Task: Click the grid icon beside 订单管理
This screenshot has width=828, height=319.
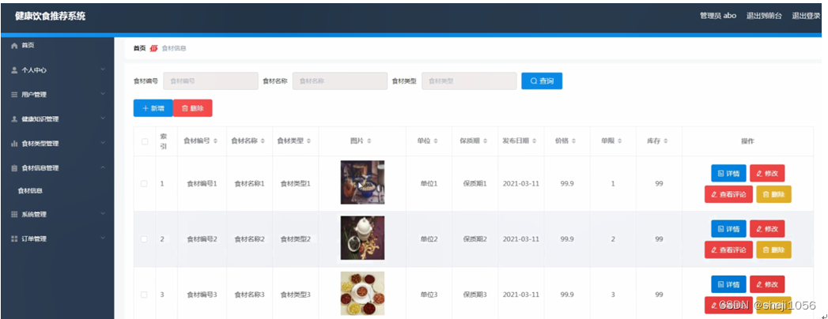Action: click(15, 238)
